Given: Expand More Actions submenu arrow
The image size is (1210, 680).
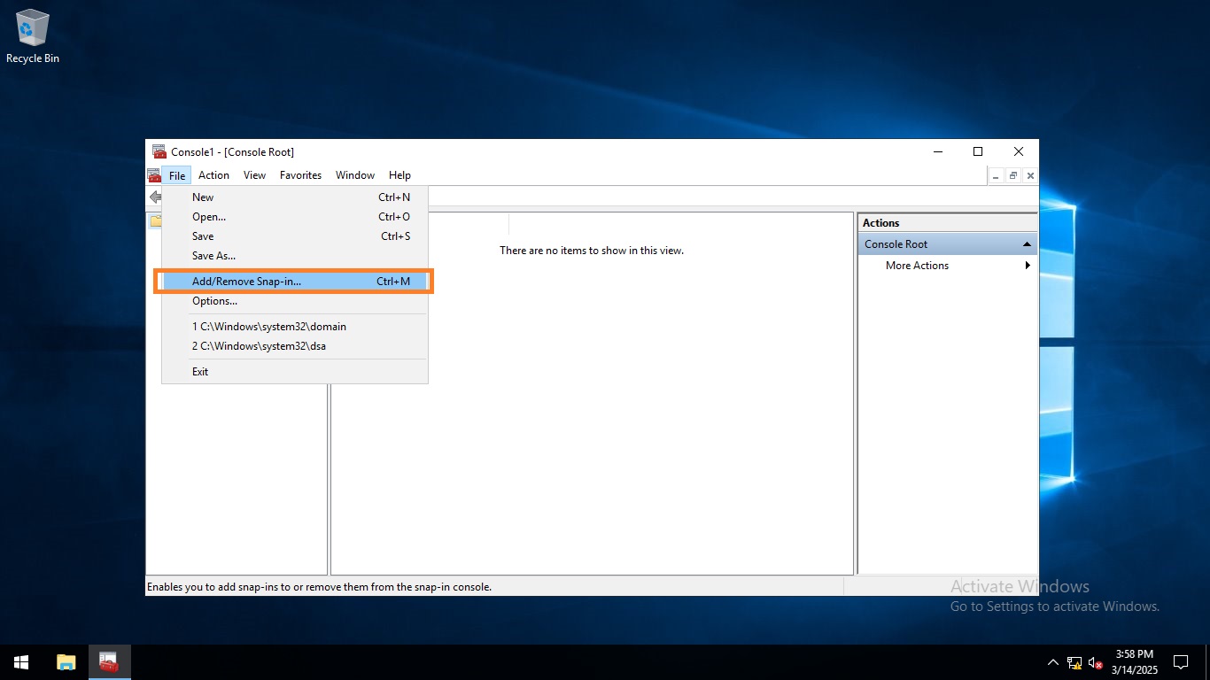Looking at the screenshot, I should [x=1028, y=266].
